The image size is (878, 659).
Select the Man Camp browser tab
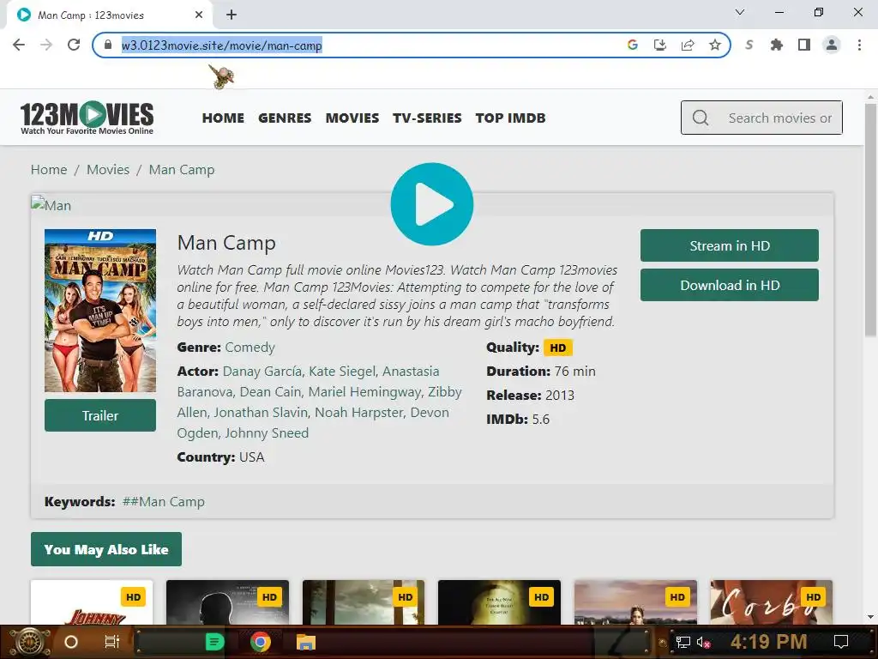pos(109,15)
